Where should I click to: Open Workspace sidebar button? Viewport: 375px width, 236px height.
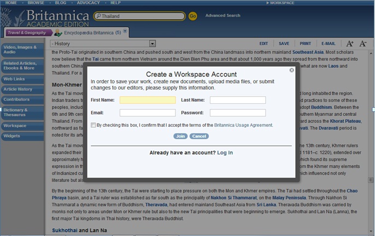pos(22,126)
